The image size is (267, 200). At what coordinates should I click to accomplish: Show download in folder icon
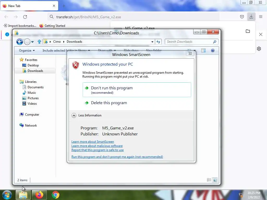[x=248, y=31]
